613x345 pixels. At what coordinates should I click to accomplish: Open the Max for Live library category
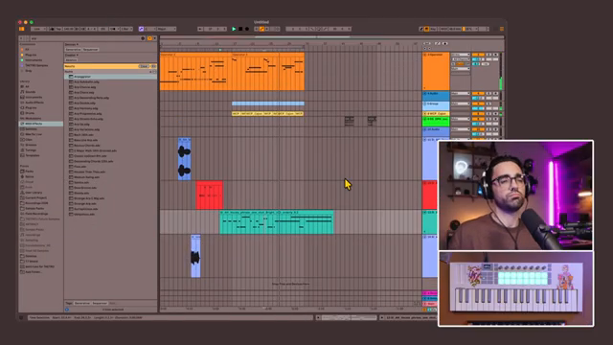click(34, 134)
